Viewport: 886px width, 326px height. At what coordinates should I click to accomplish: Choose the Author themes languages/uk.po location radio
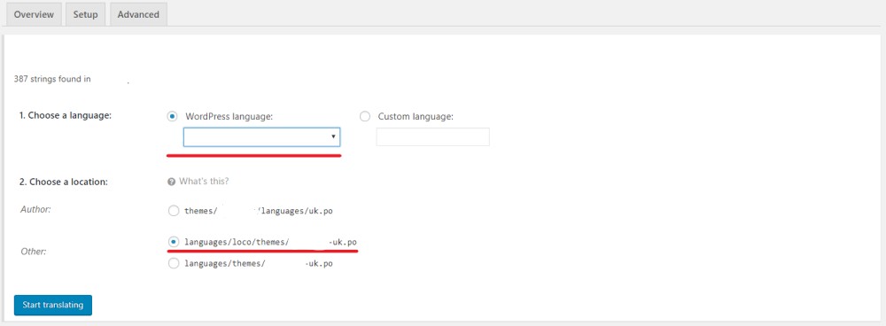pos(174,211)
